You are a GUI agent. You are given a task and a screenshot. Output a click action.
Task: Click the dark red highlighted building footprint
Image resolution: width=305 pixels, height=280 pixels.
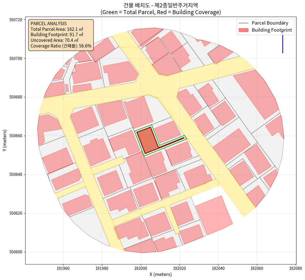(148, 140)
